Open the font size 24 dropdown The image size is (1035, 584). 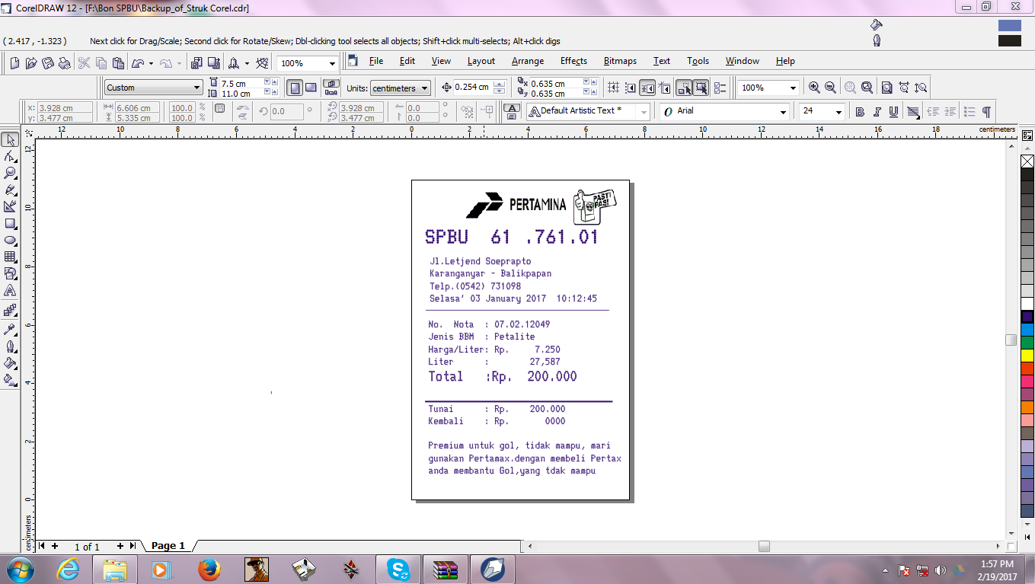click(x=839, y=112)
